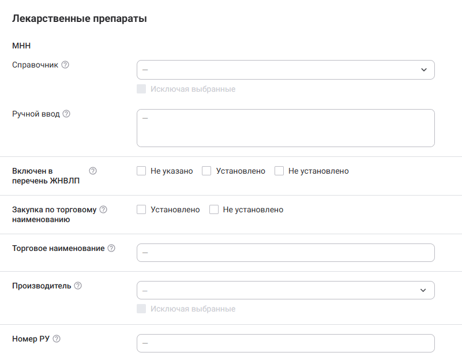Toggle Исключая выбранные under Справочник

(141, 89)
